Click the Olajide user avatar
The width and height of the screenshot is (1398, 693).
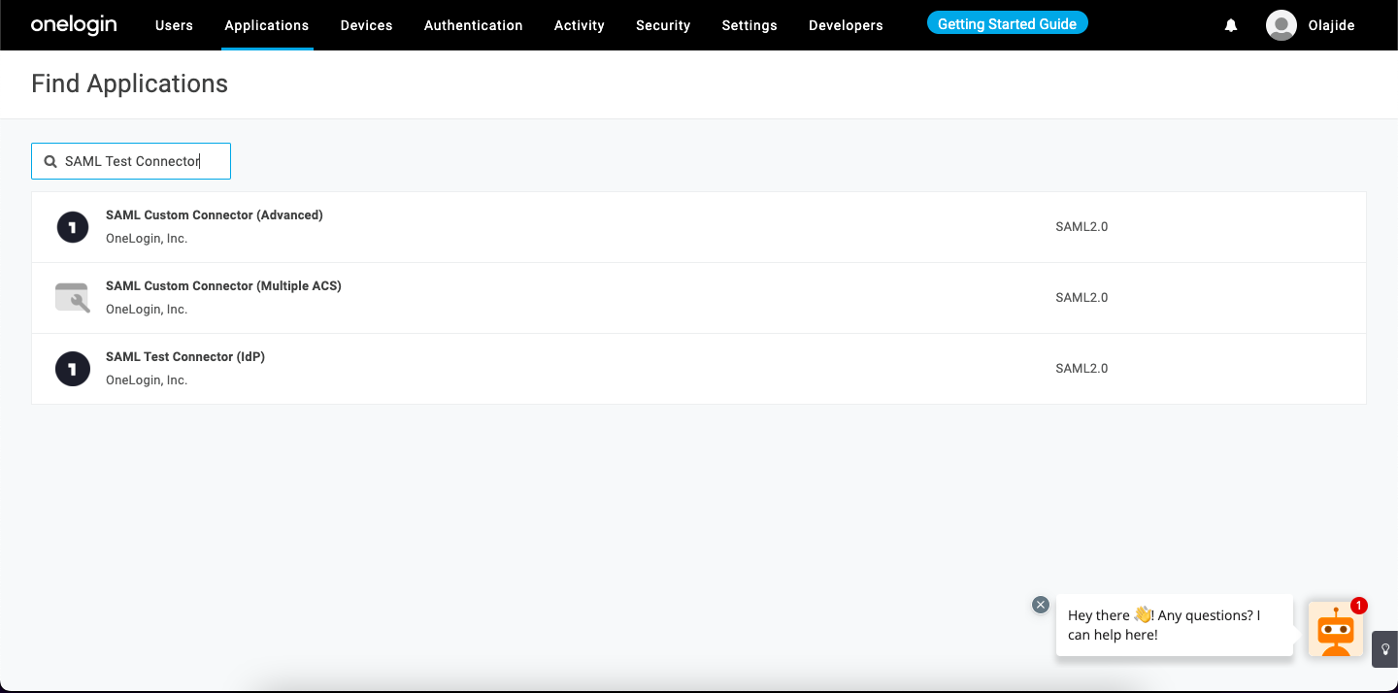pos(1281,25)
